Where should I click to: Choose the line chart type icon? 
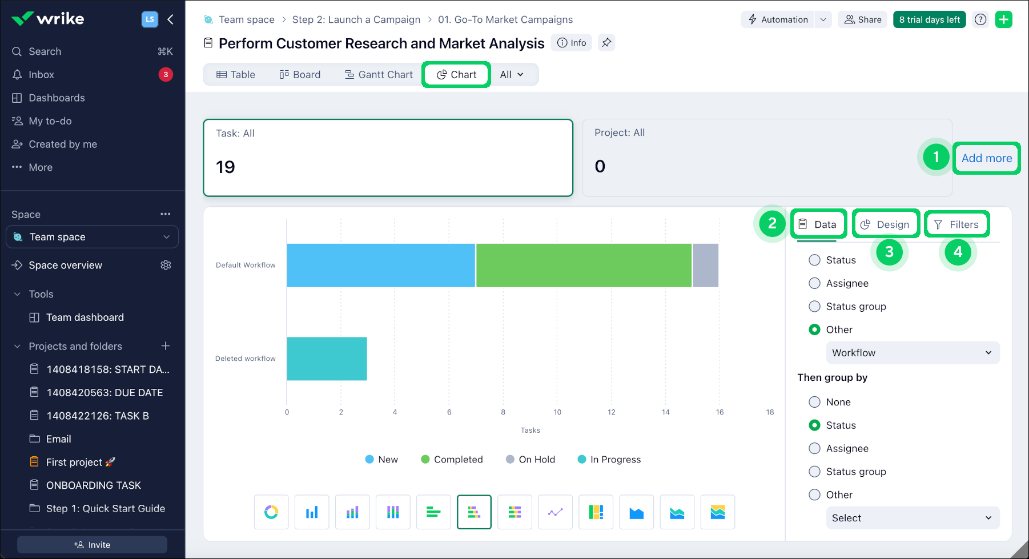tap(555, 512)
